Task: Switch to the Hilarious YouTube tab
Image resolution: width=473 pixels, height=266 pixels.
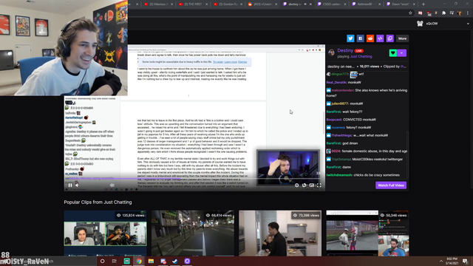Action: [x=159, y=4]
